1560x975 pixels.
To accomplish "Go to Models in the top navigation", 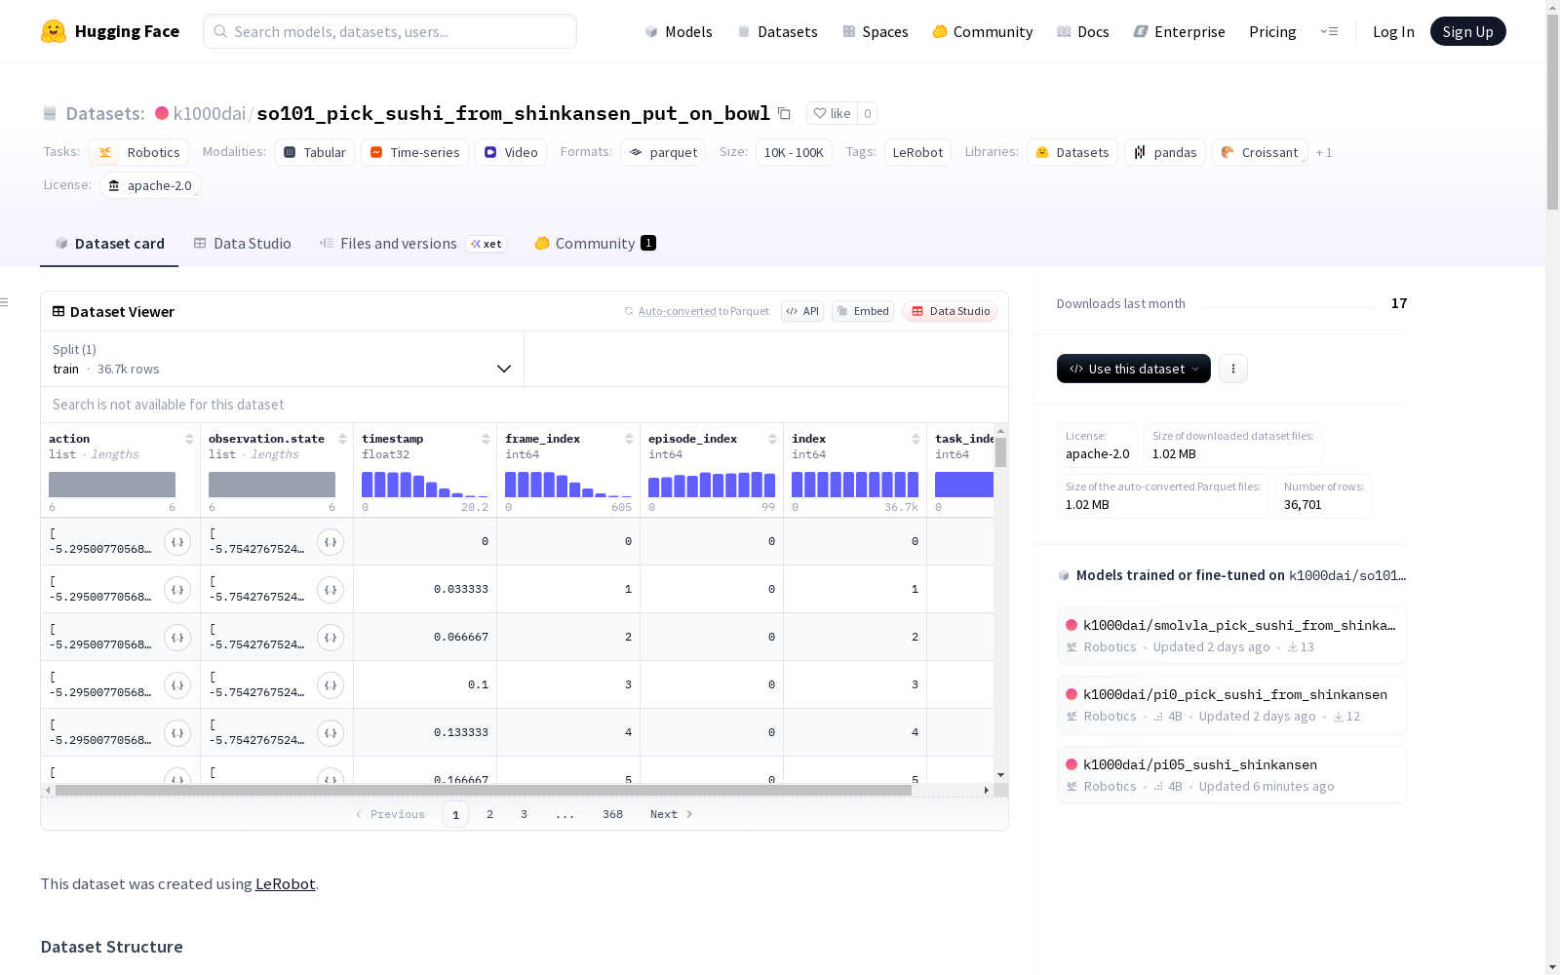I will (x=679, y=31).
